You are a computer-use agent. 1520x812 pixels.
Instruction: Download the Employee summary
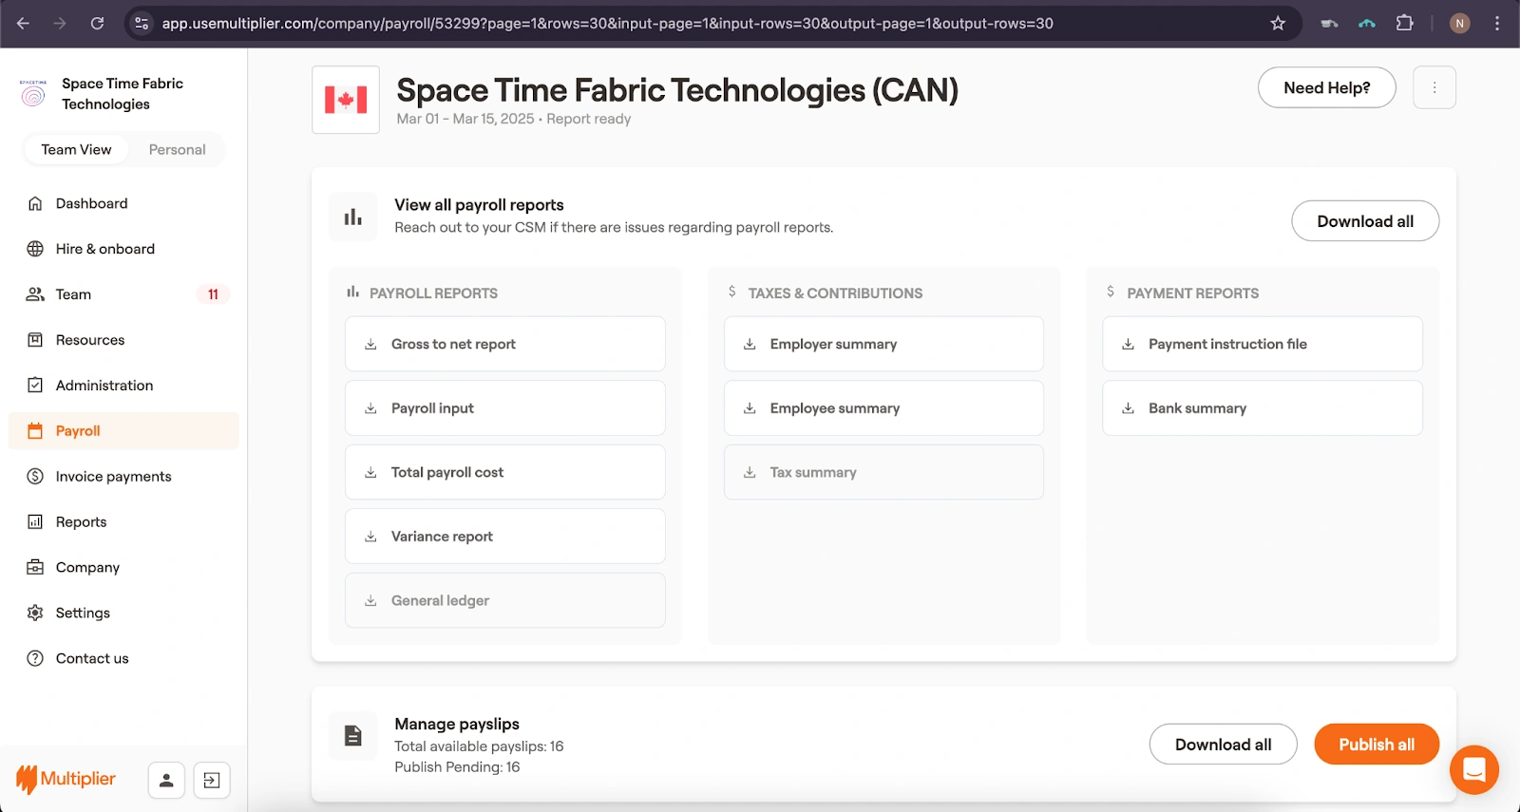click(x=883, y=408)
